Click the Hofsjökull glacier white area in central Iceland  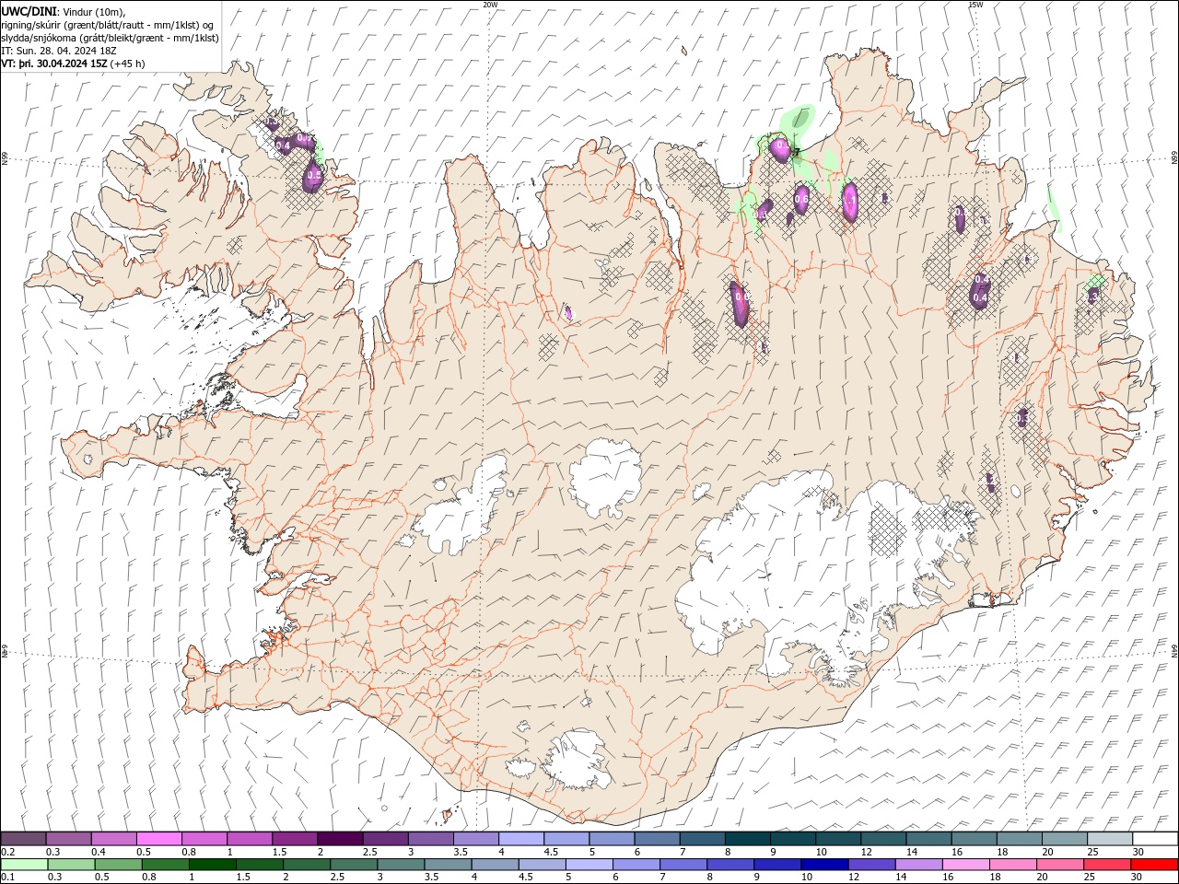click(605, 477)
